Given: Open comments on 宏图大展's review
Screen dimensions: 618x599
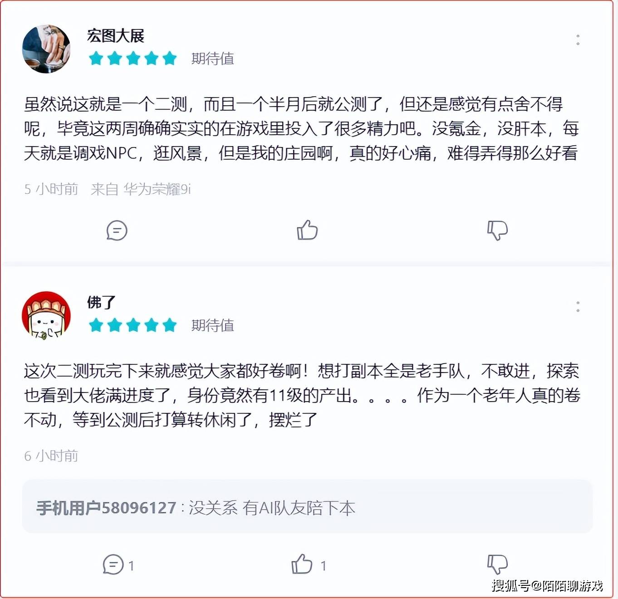Looking at the screenshot, I should 117,231.
